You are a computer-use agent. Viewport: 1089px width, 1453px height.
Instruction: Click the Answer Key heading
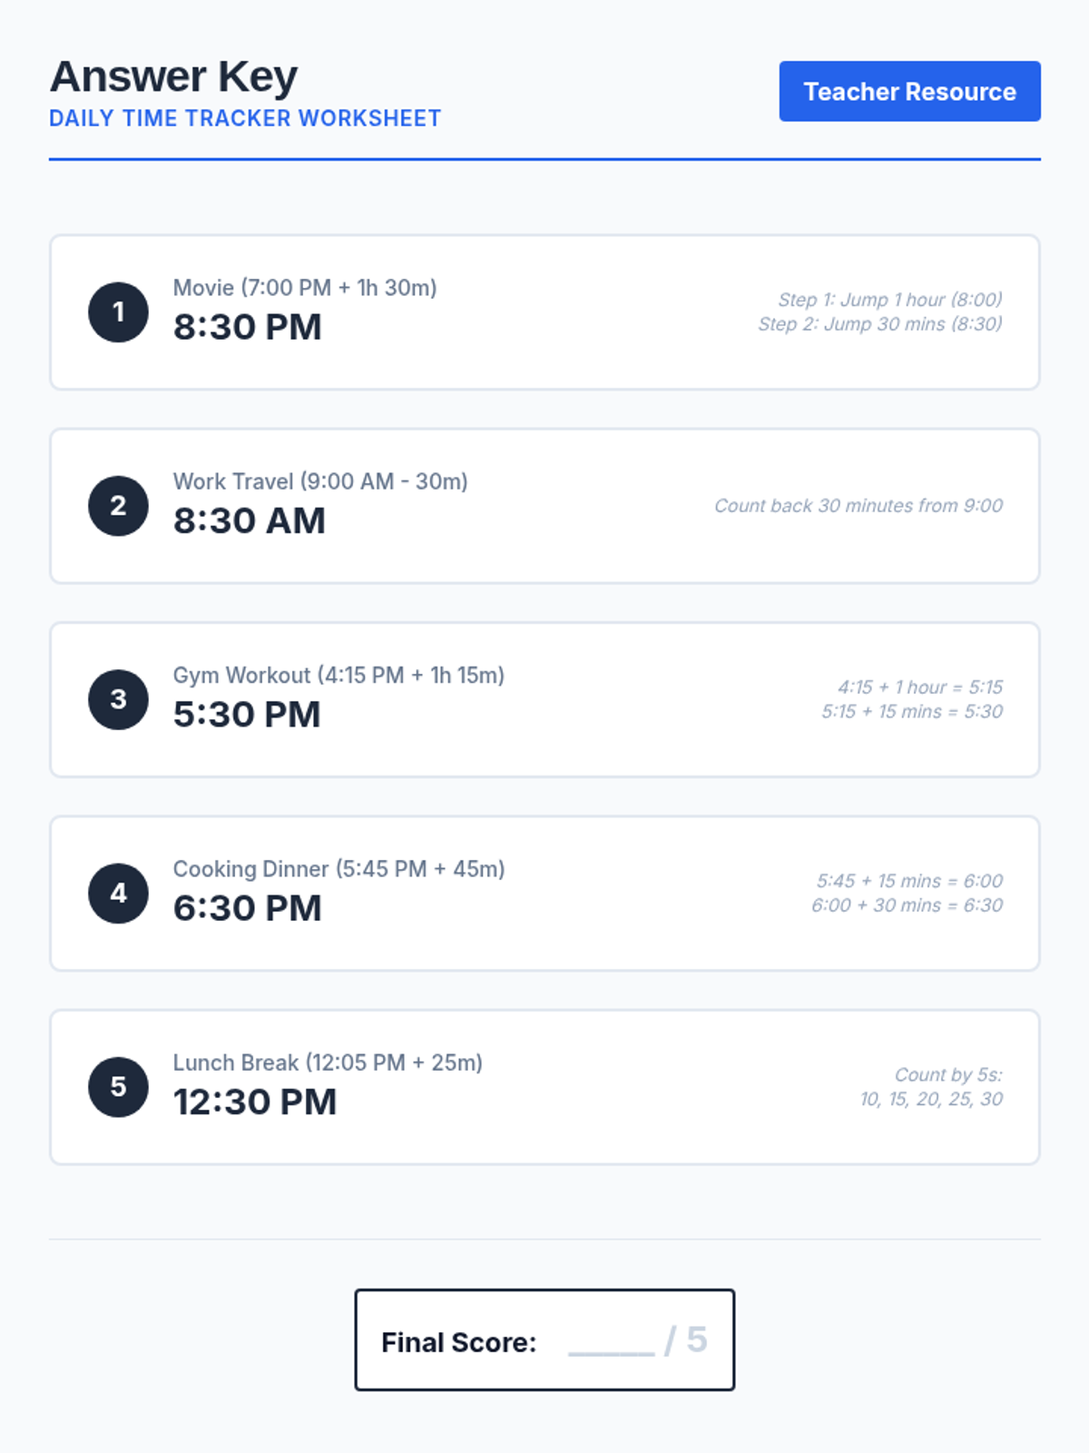tap(173, 77)
